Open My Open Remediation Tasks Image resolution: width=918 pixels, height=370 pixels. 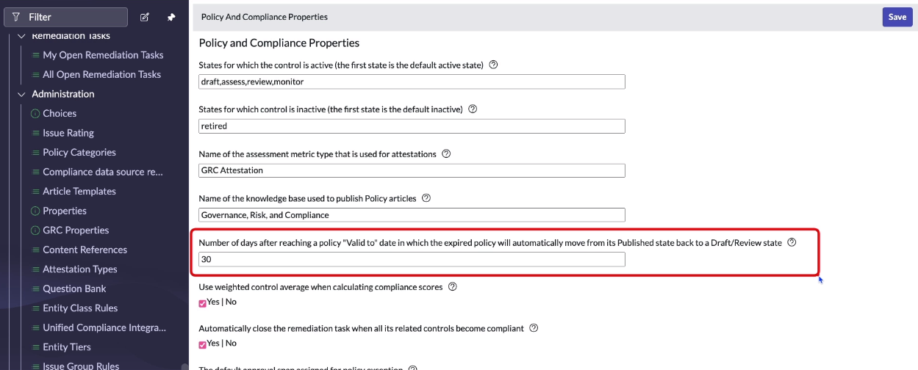(x=103, y=55)
